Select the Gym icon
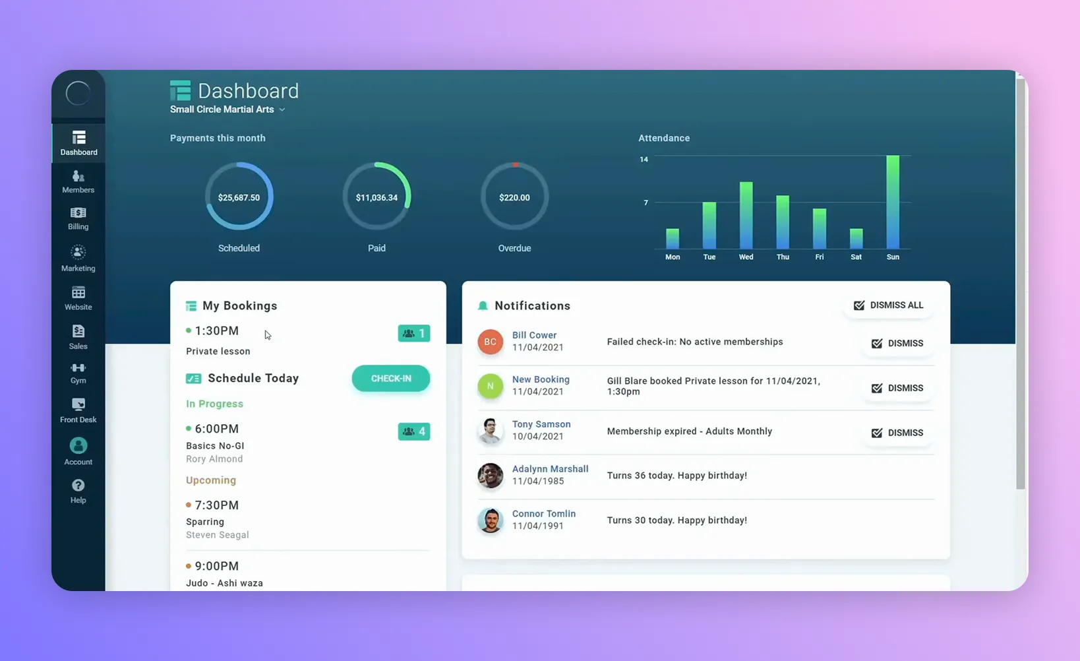The height and width of the screenshot is (661, 1080). click(x=78, y=371)
